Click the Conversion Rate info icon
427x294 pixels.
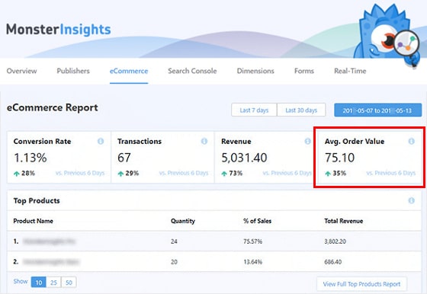point(101,141)
